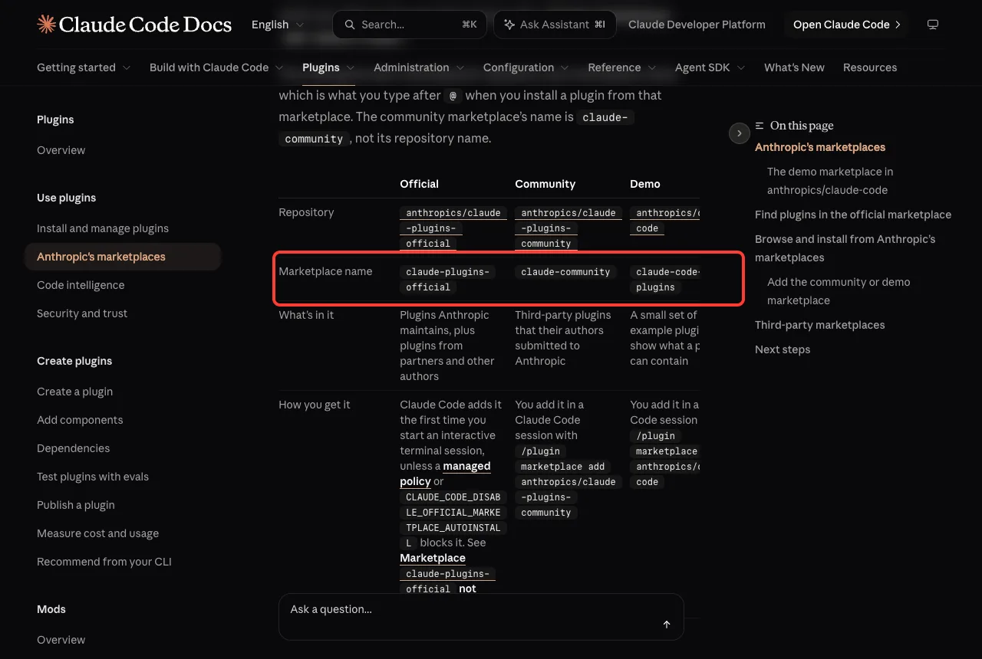Open the English language dropdown

[x=278, y=25]
